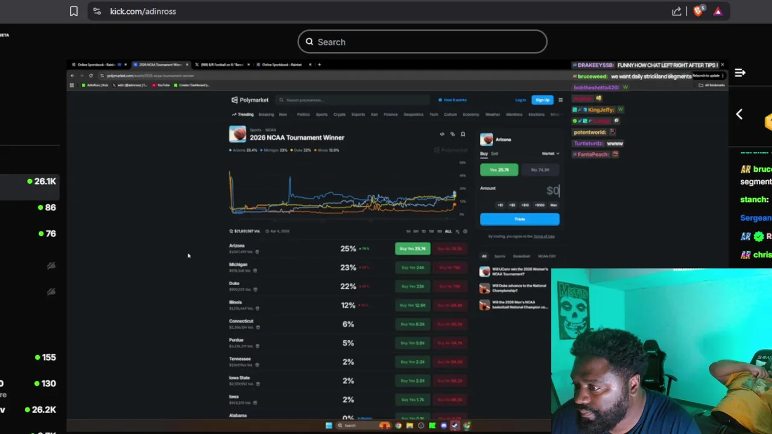
Task: Collapse chat with the left chevron arrow
Action: (x=739, y=114)
